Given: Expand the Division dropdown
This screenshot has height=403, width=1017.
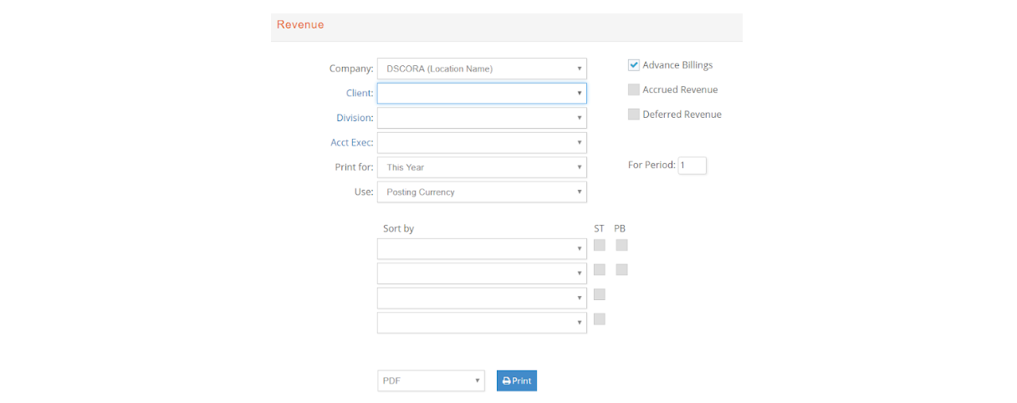Looking at the screenshot, I should 482,118.
